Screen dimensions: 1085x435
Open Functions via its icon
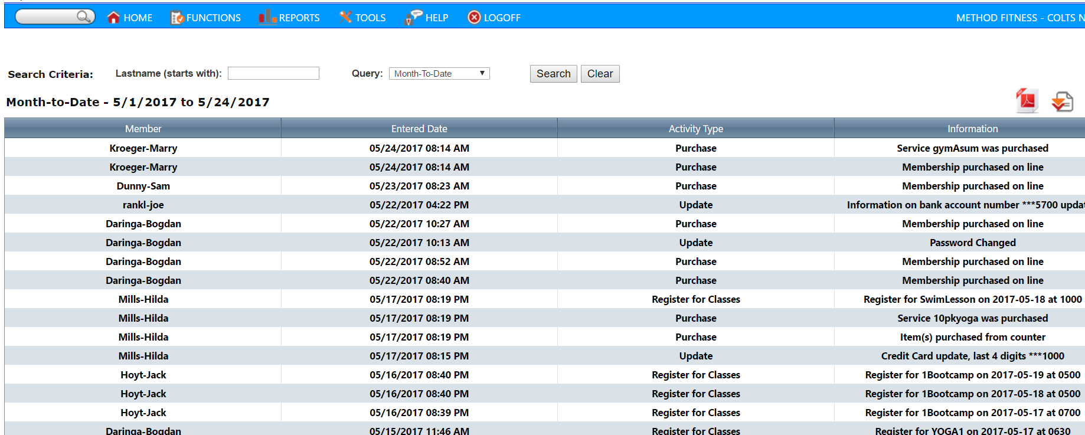click(x=177, y=18)
